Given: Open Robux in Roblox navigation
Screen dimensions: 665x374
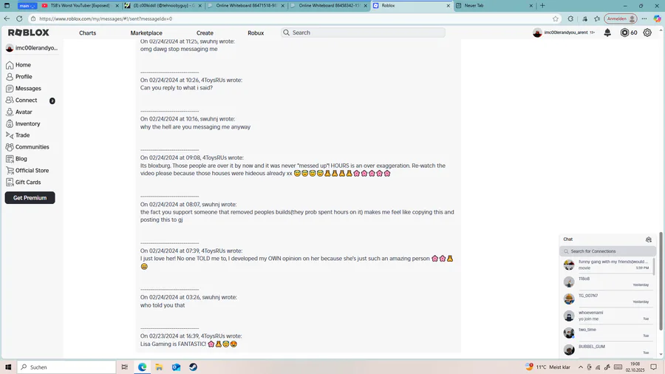Looking at the screenshot, I should coord(256,33).
